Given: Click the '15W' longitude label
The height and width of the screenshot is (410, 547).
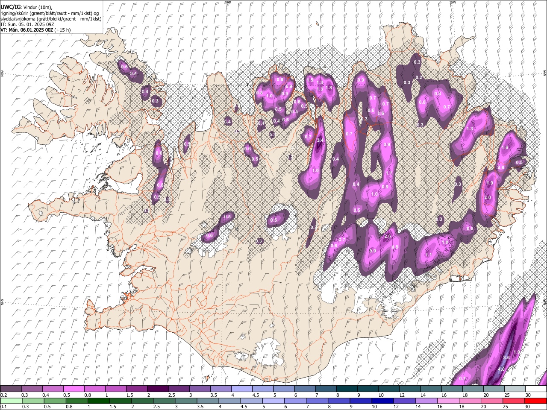Looking at the screenshot, I should [453, 2].
